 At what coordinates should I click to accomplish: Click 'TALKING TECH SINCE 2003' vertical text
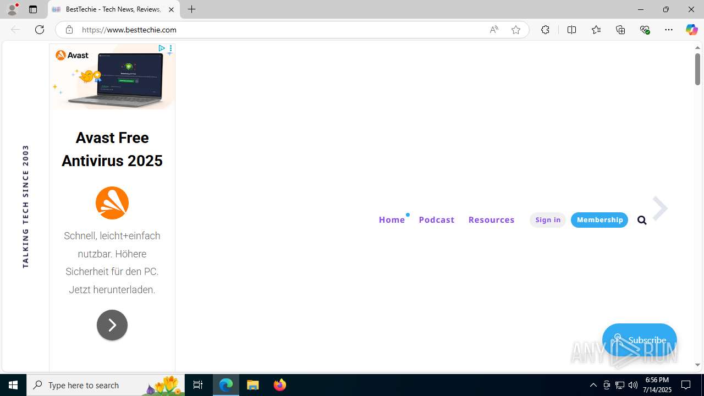(x=25, y=207)
